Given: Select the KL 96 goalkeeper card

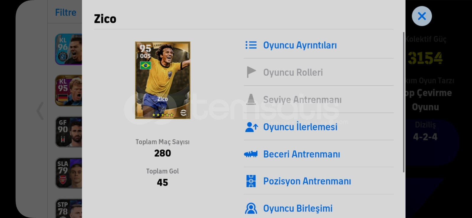Looking at the screenshot, I should [68, 49].
